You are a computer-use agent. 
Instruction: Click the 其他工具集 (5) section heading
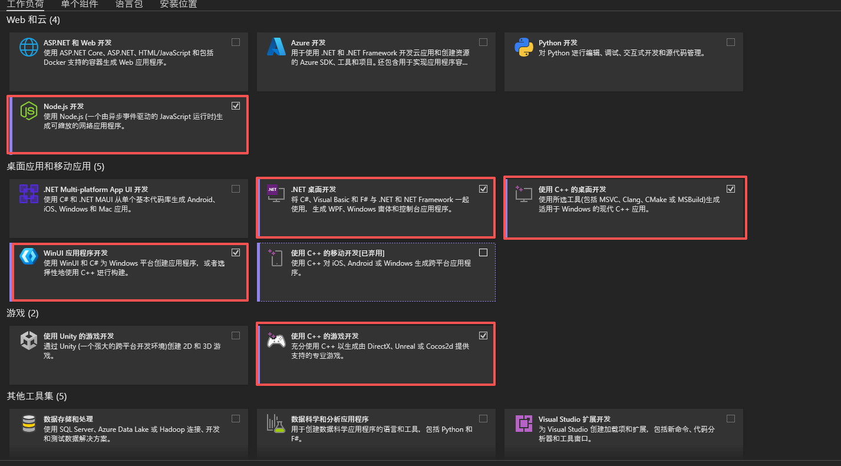pyautogui.click(x=37, y=396)
